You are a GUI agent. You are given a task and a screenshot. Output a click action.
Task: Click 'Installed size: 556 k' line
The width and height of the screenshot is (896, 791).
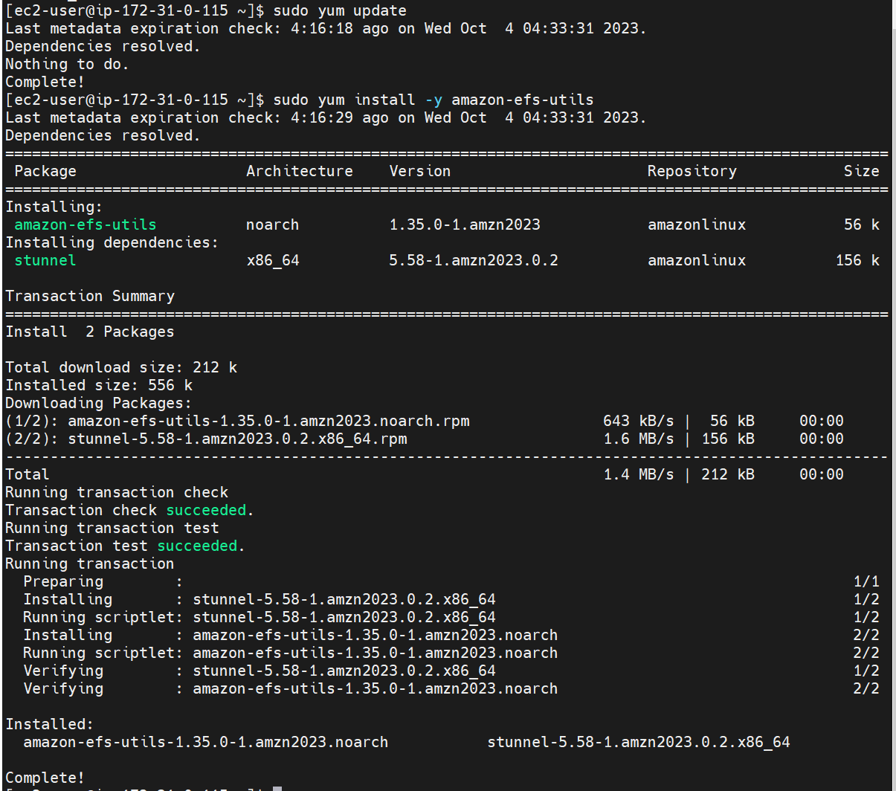99,386
